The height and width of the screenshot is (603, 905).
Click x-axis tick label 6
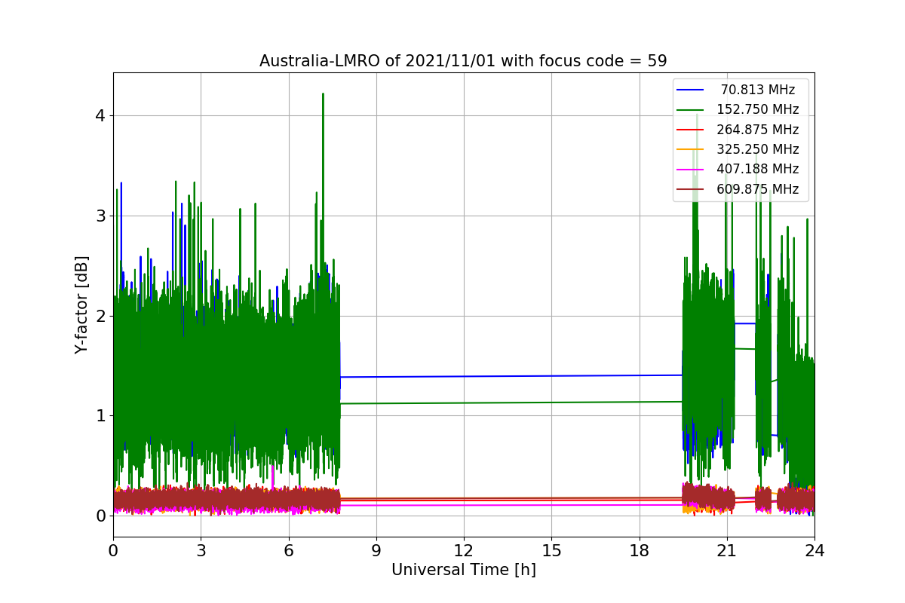tap(288, 551)
